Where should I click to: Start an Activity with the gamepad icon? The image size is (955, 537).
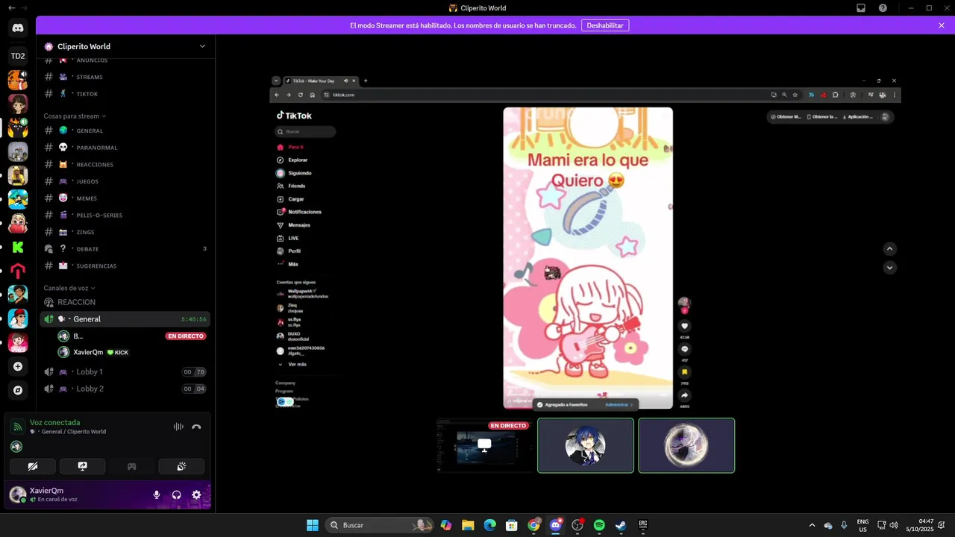pyautogui.click(x=131, y=466)
